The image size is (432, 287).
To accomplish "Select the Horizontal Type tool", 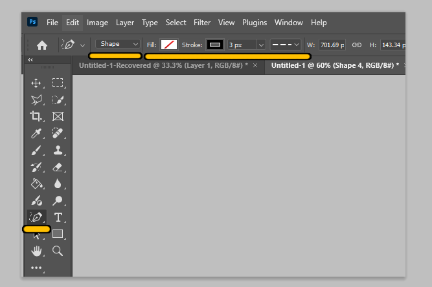I will [x=58, y=217].
